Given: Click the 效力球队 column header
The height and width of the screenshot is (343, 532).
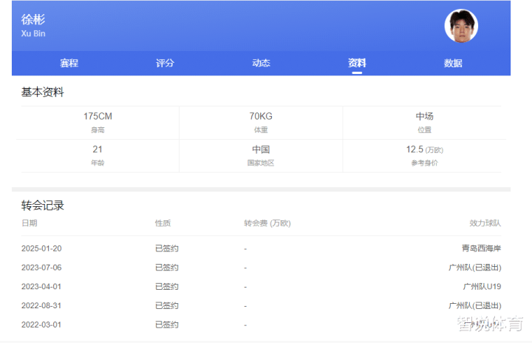Looking at the screenshot, I should (485, 223).
